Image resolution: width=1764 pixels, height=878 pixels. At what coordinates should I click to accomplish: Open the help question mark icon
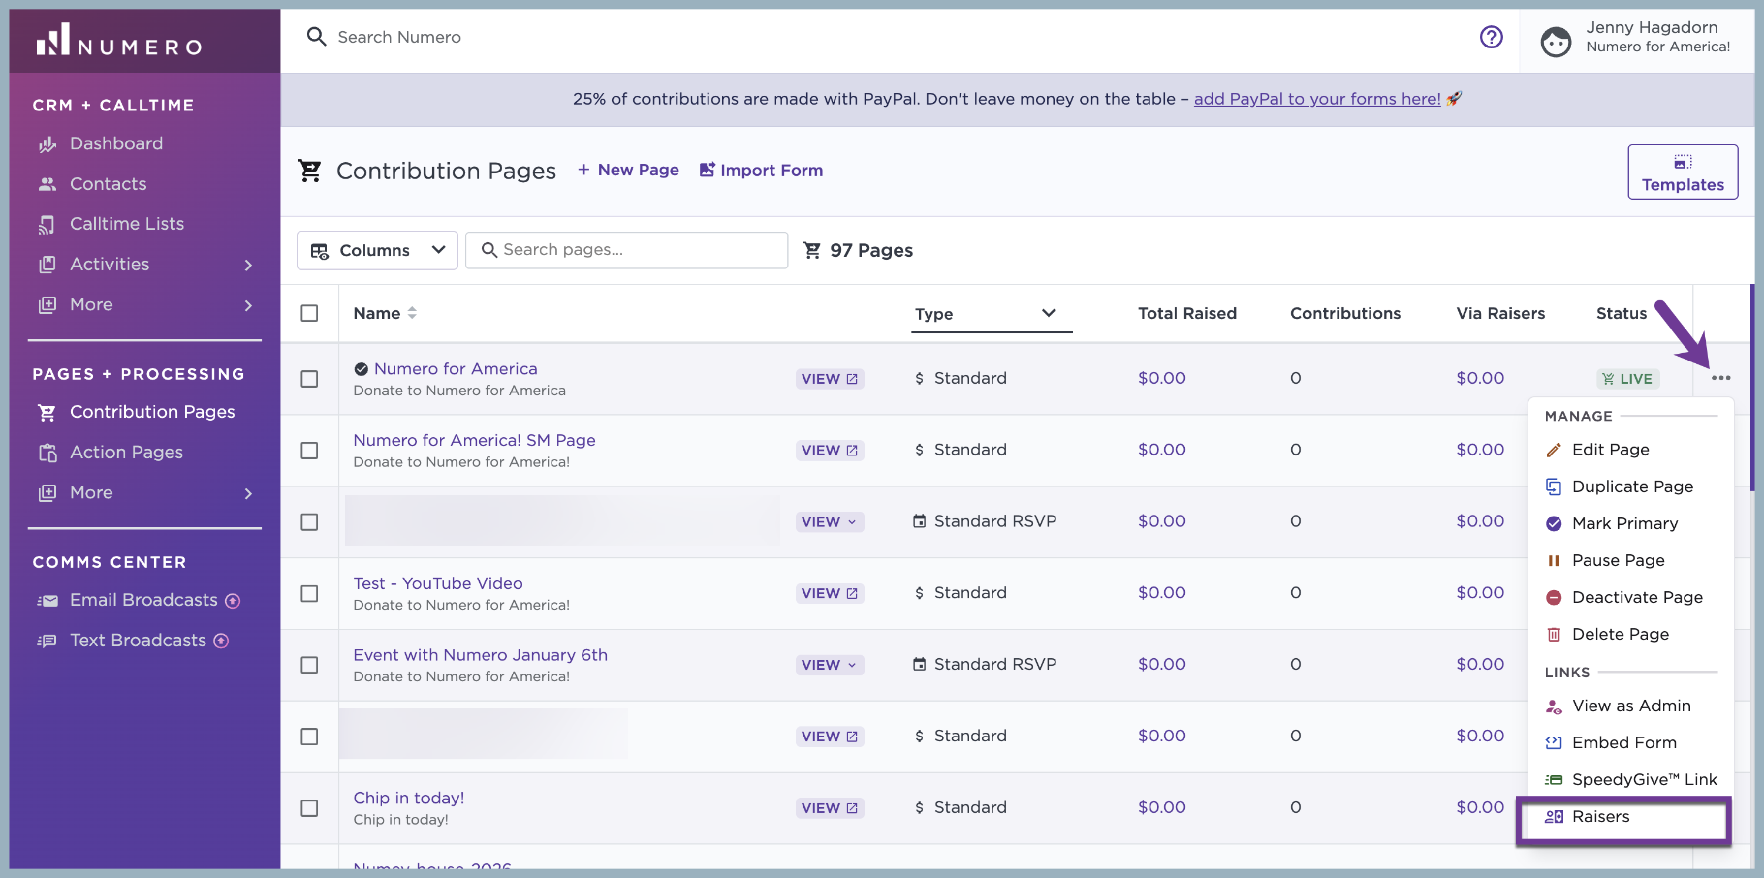[x=1491, y=37]
